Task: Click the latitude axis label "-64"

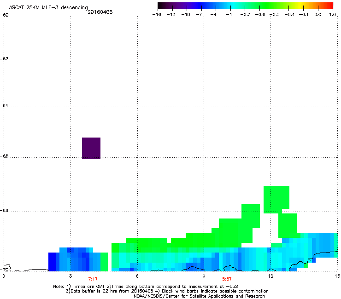Action: click(4, 106)
